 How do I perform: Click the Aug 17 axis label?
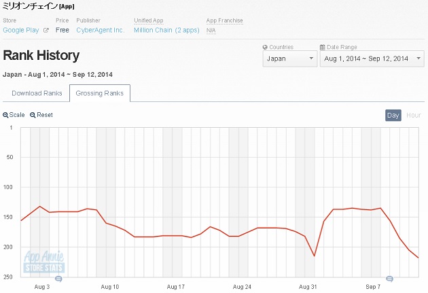pyautogui.click(x=176, y=287)
